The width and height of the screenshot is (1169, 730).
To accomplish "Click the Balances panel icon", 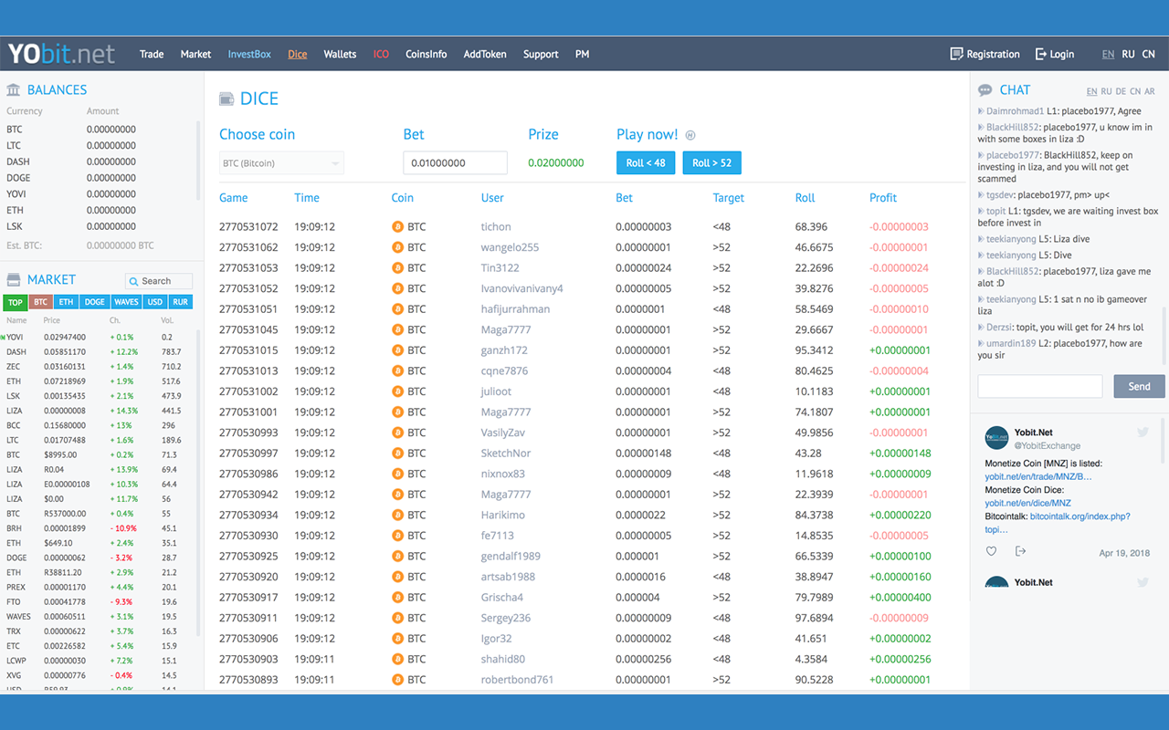I will click(14, 89).
